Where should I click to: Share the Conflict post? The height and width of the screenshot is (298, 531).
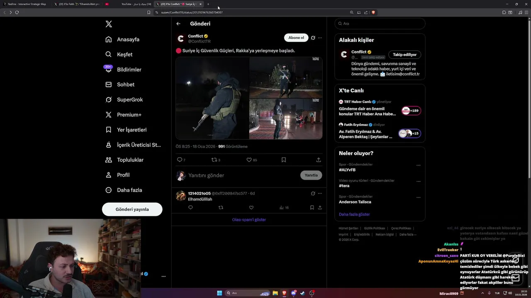pos(319,160)
